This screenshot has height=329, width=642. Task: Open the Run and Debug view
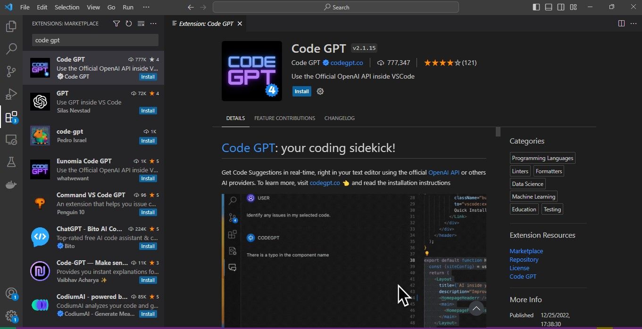[11, 94]
